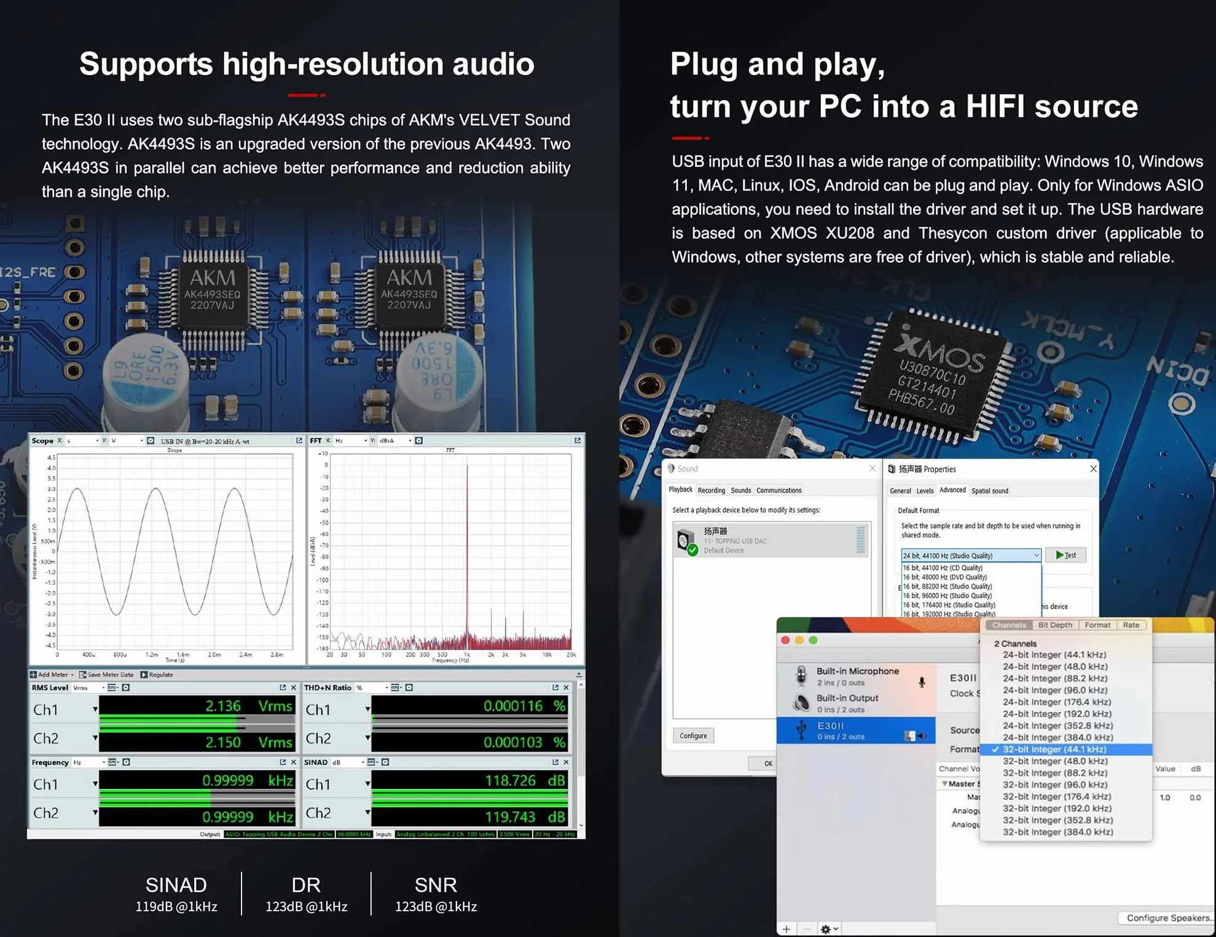Open FFT Y axis dBrA dropdown
The width and height of the screenshot is (1216, 937).
coord(396,441)
